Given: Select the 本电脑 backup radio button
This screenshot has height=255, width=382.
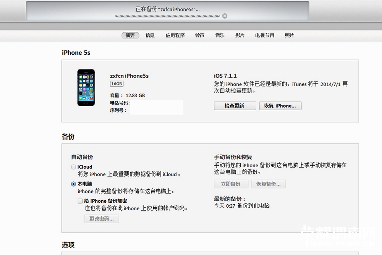Looking at the screenshot, I should (73, 184).
